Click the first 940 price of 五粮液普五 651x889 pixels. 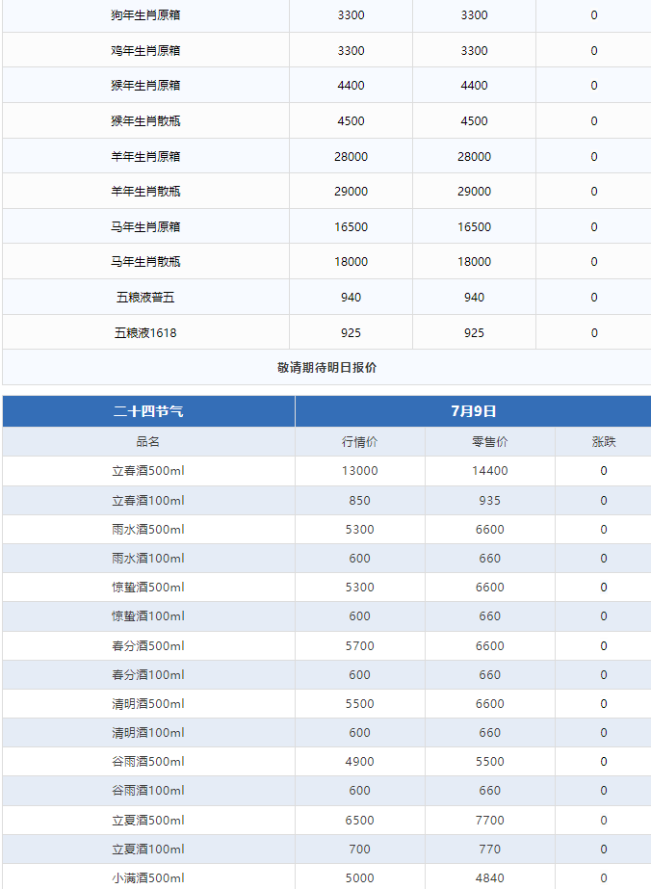coord(351,297)
